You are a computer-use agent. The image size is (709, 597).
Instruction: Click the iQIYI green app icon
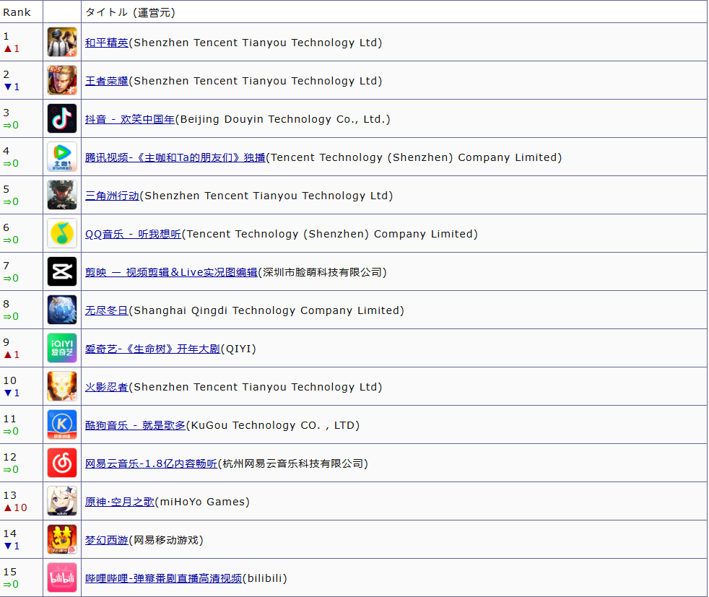62,348
